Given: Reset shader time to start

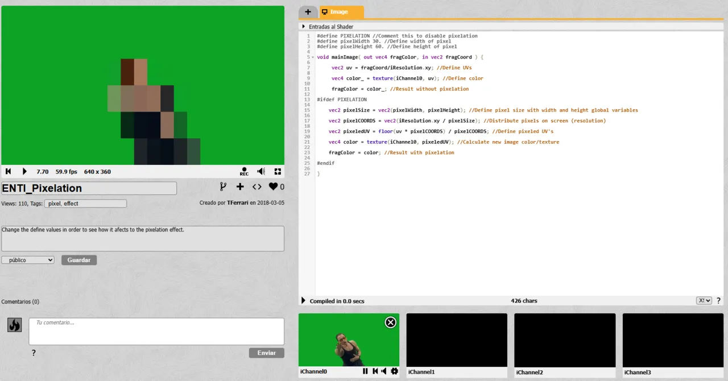Looking at the screenshot, I should (9, 171).
